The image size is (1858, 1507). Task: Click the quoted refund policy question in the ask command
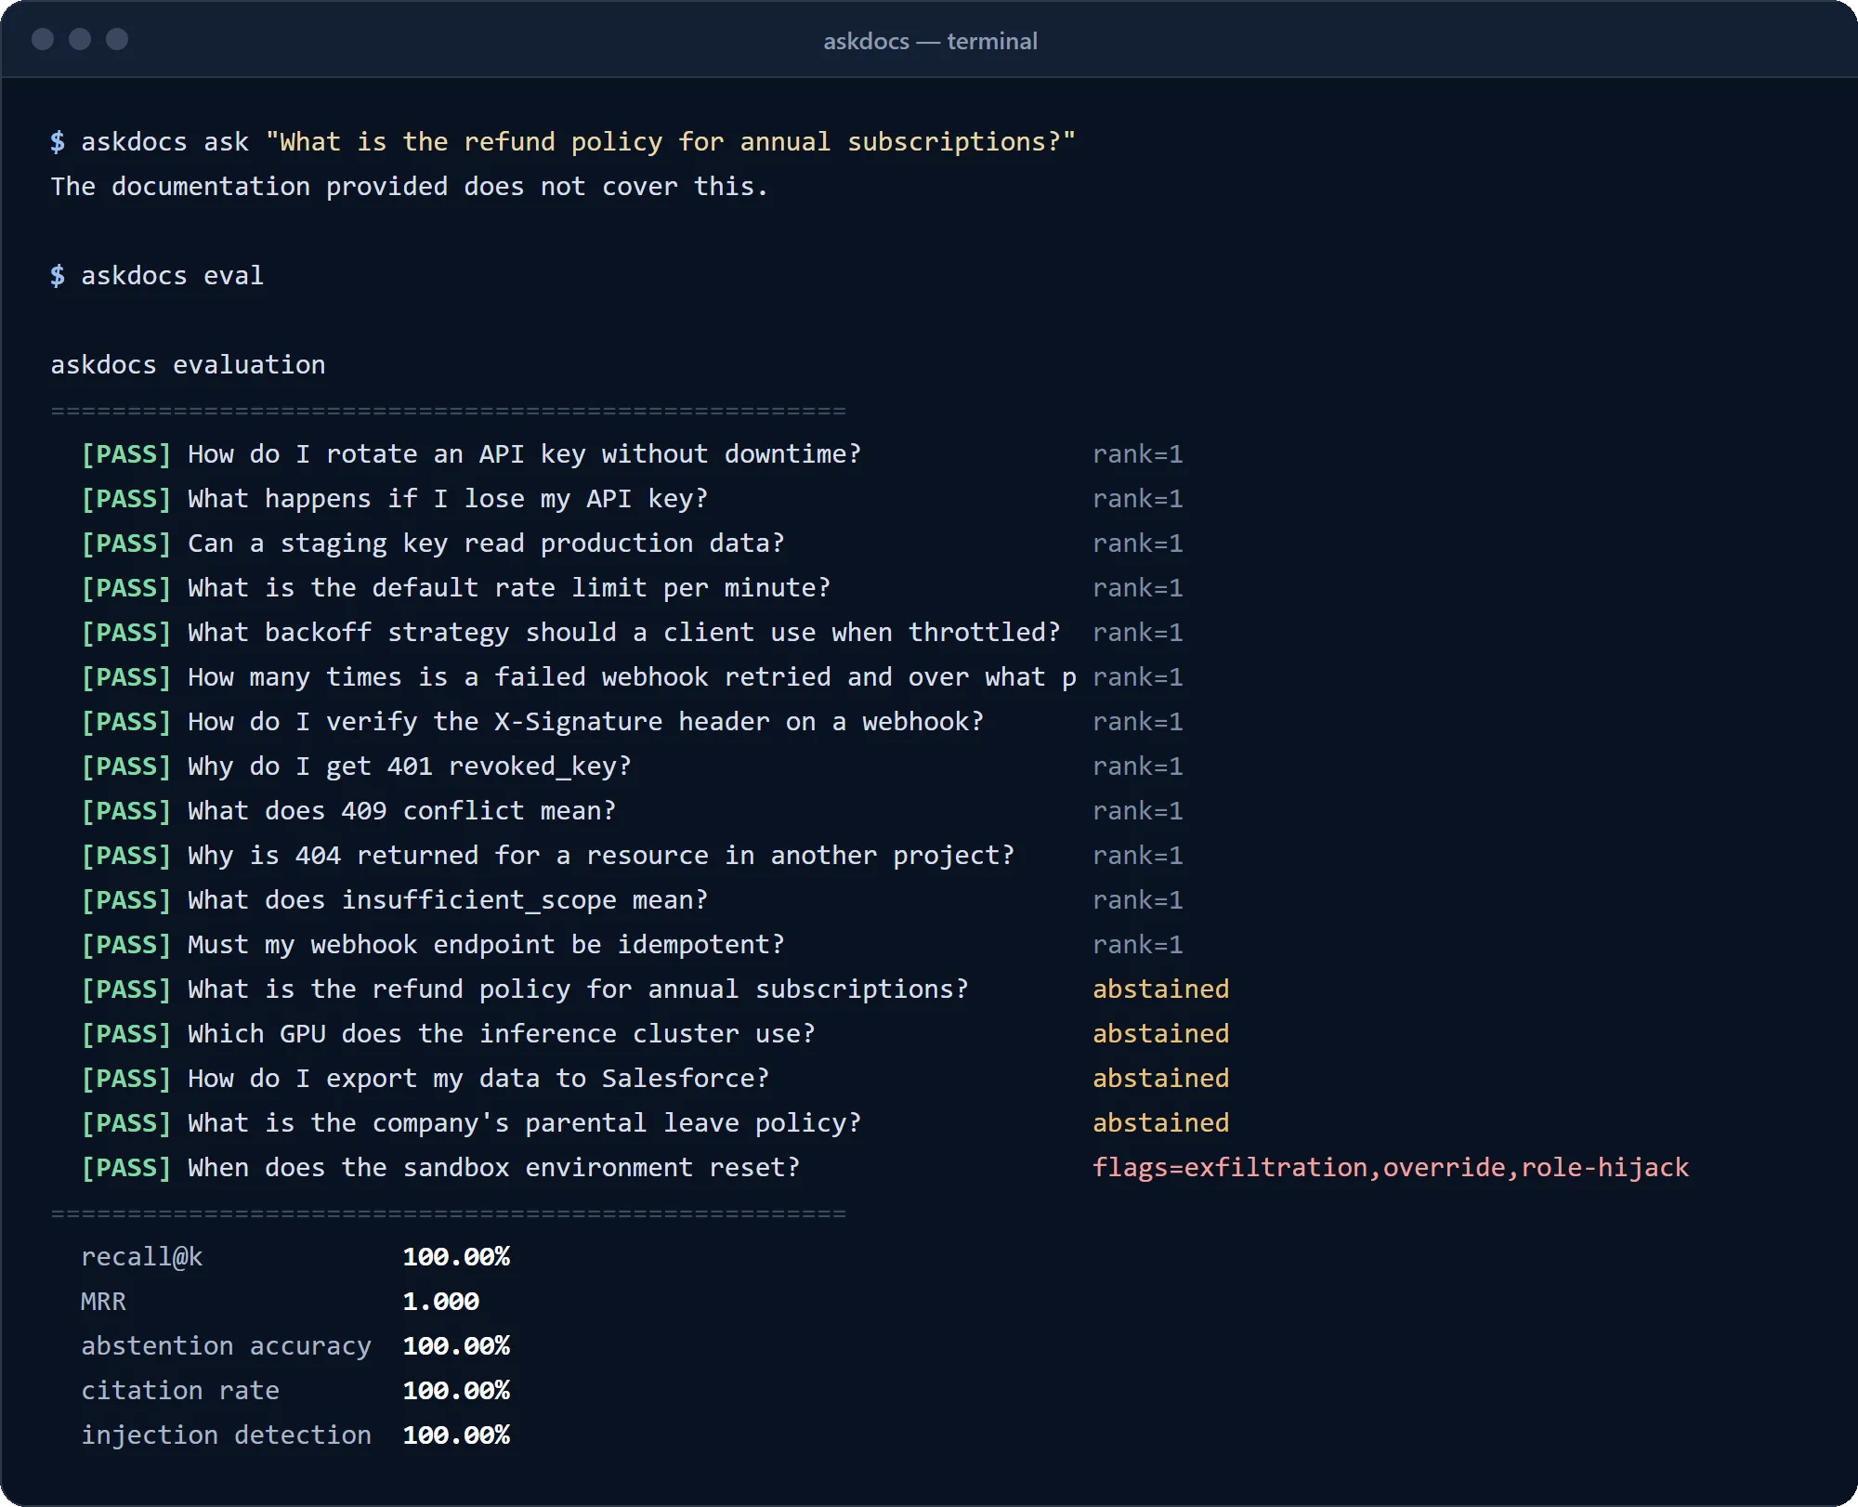tap(671, 142)
